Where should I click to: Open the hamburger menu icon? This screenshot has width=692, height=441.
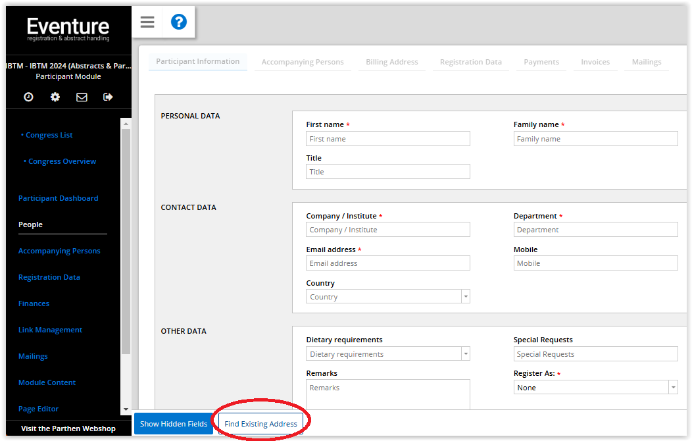147,22
